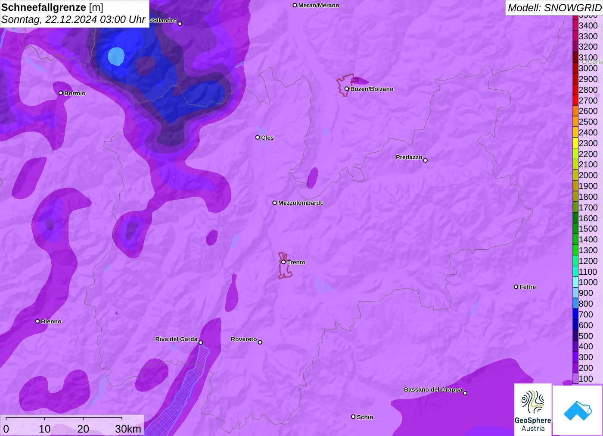Click the Bozen/Bolzano label text
Image resolution: width=603 pixels, height=436 pixels.
point(372,89)
